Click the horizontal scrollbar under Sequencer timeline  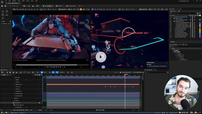(x=100, y=110)
